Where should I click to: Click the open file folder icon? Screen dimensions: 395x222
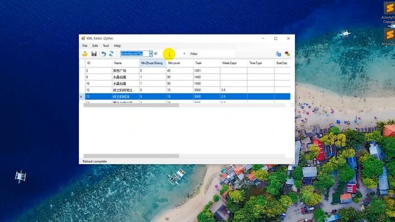pyautogui.click(x=85, y=54)
